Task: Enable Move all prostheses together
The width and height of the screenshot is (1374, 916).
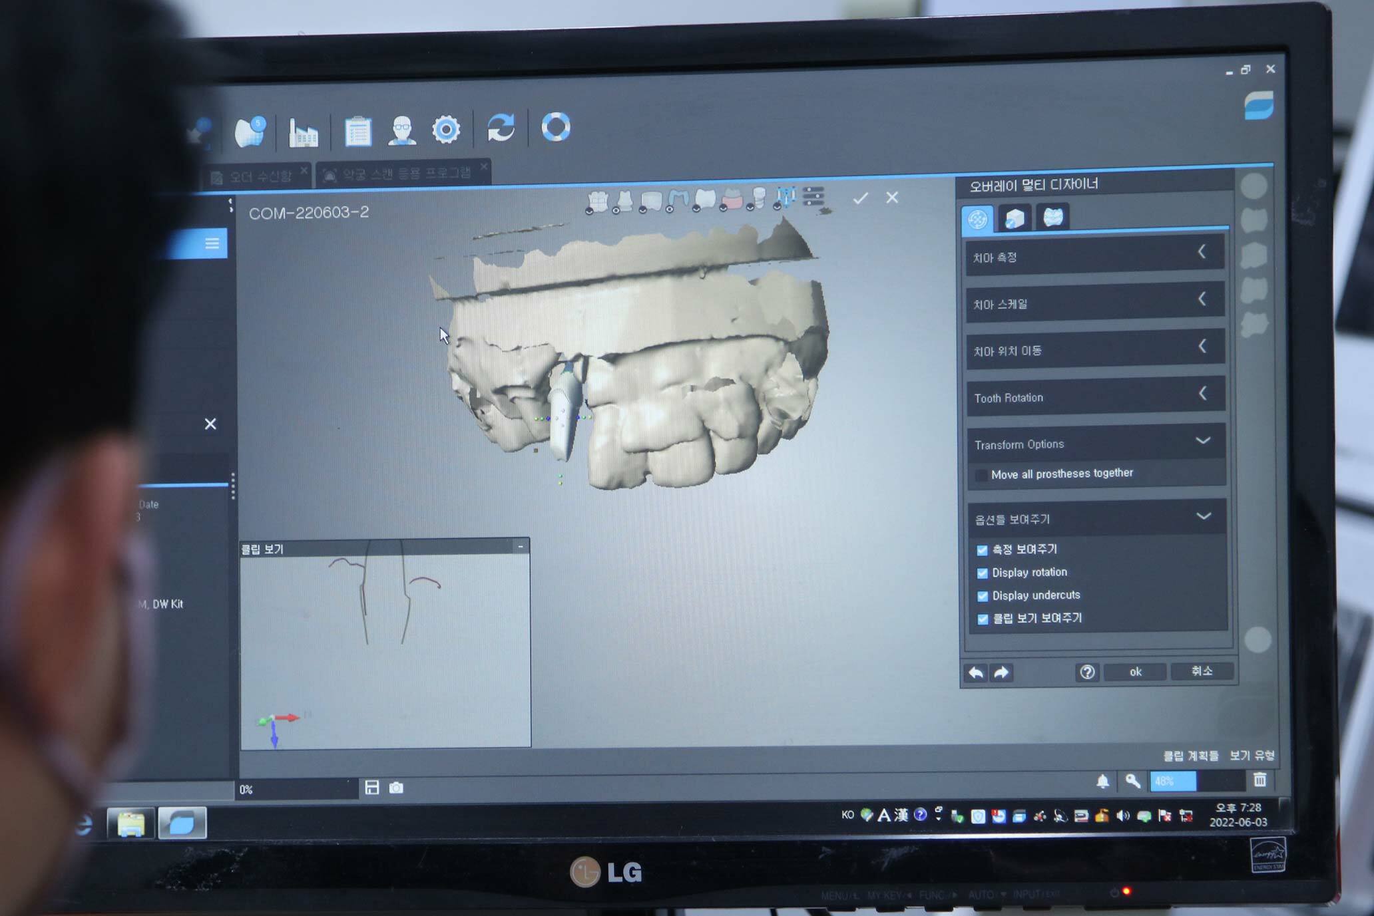Action: click(981, 476)
